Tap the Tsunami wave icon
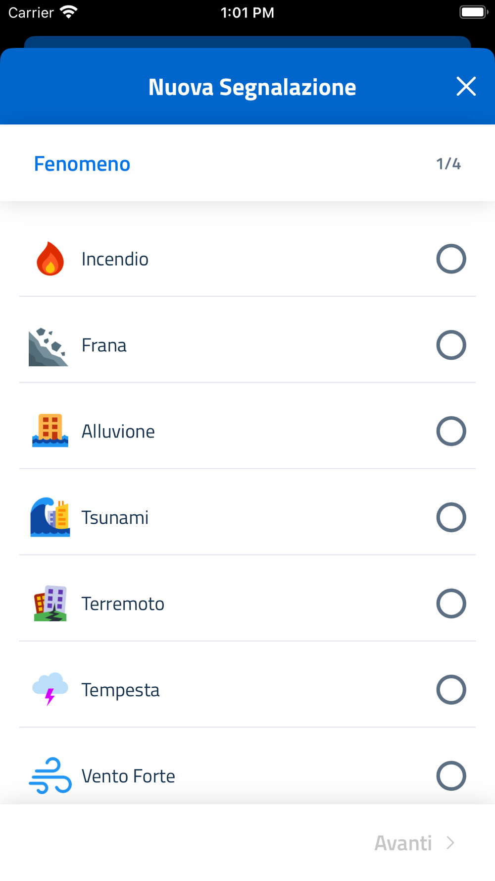This screenshot has height=881, width=495. (x=50, y=517)
